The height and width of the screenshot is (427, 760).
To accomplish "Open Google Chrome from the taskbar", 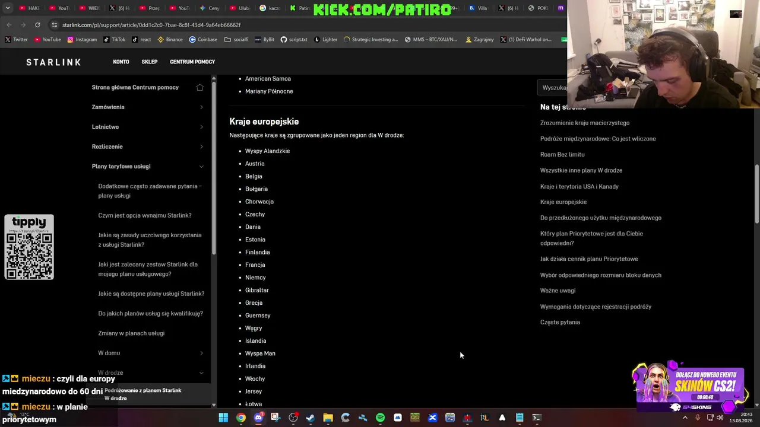I will click(240, 418).
